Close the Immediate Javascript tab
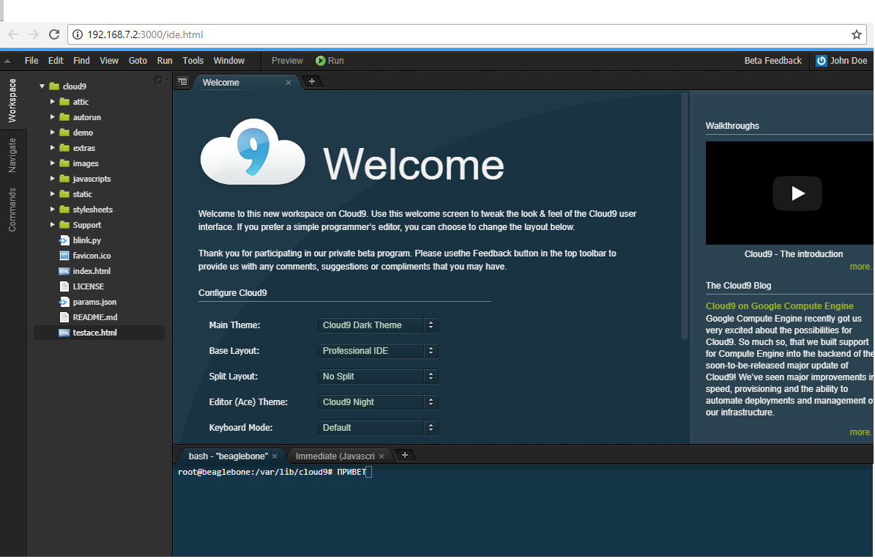The height and width of the screenshot is (559, 875). [x=381, y=457]
